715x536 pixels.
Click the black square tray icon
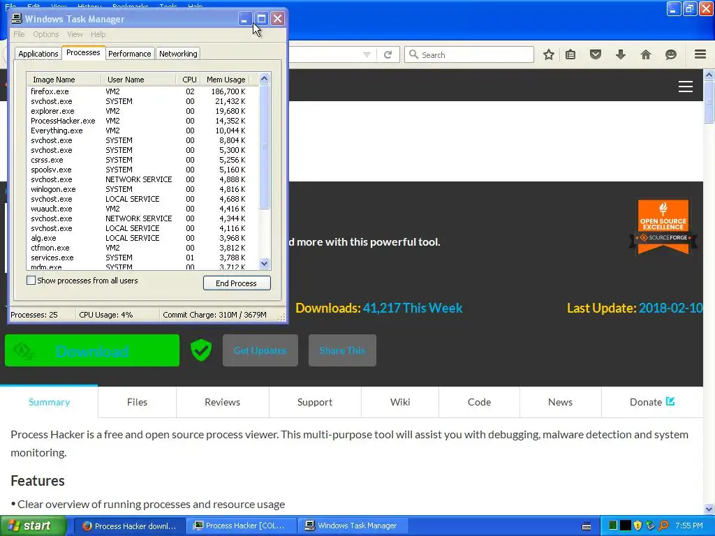tap(626, 526)
